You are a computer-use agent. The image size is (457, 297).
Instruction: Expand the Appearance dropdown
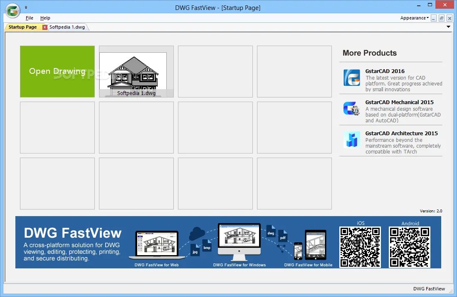(x=415, y=18)
